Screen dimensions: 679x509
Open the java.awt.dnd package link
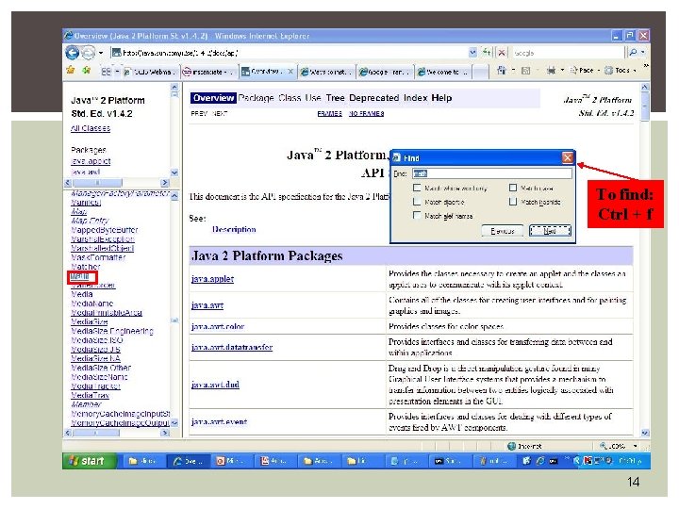[215, 385]
